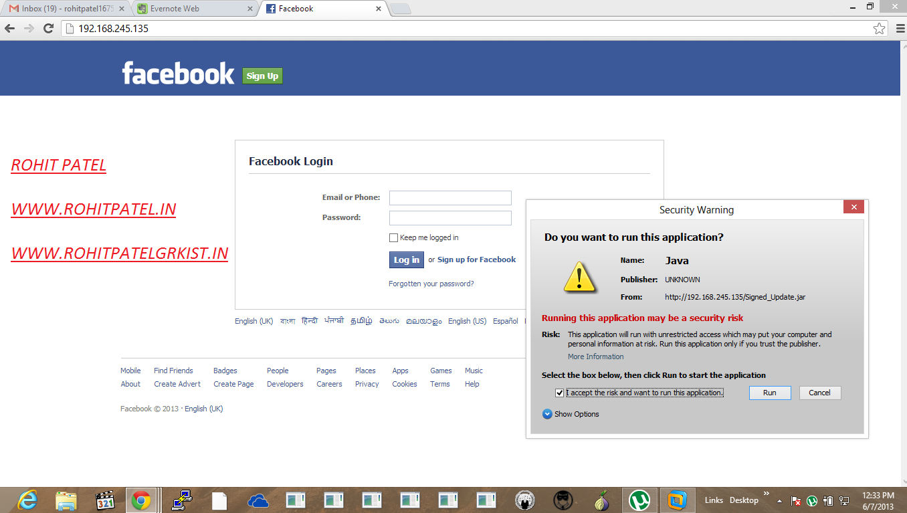Click the yellow warning triangle icon
Screen dimensions: 907x513
coord(579,276)
